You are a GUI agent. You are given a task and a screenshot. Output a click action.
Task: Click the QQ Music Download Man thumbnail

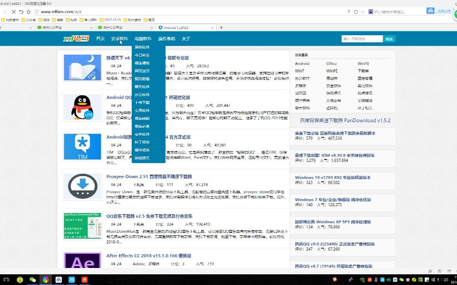(82, 226)
